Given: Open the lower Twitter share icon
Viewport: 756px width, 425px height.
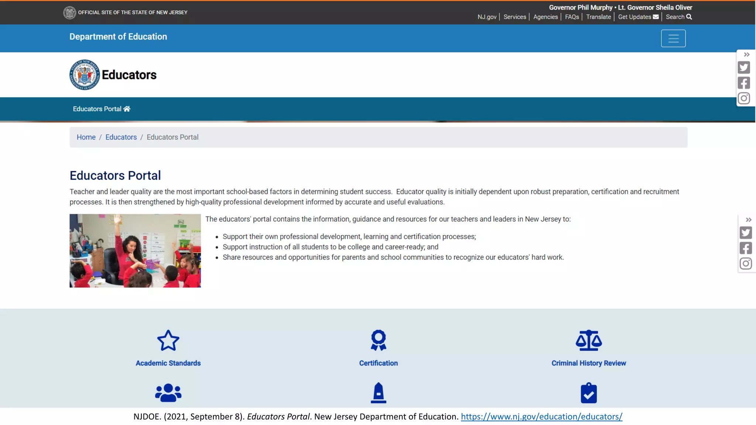Looking at the screenshot, I should (746, 233).
